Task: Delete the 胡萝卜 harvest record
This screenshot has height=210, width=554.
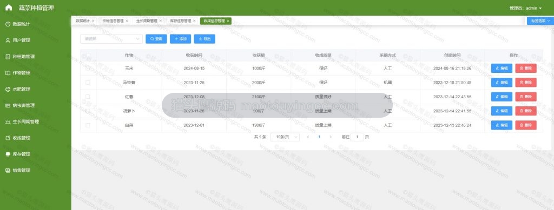Action: [x=526, y=111]
